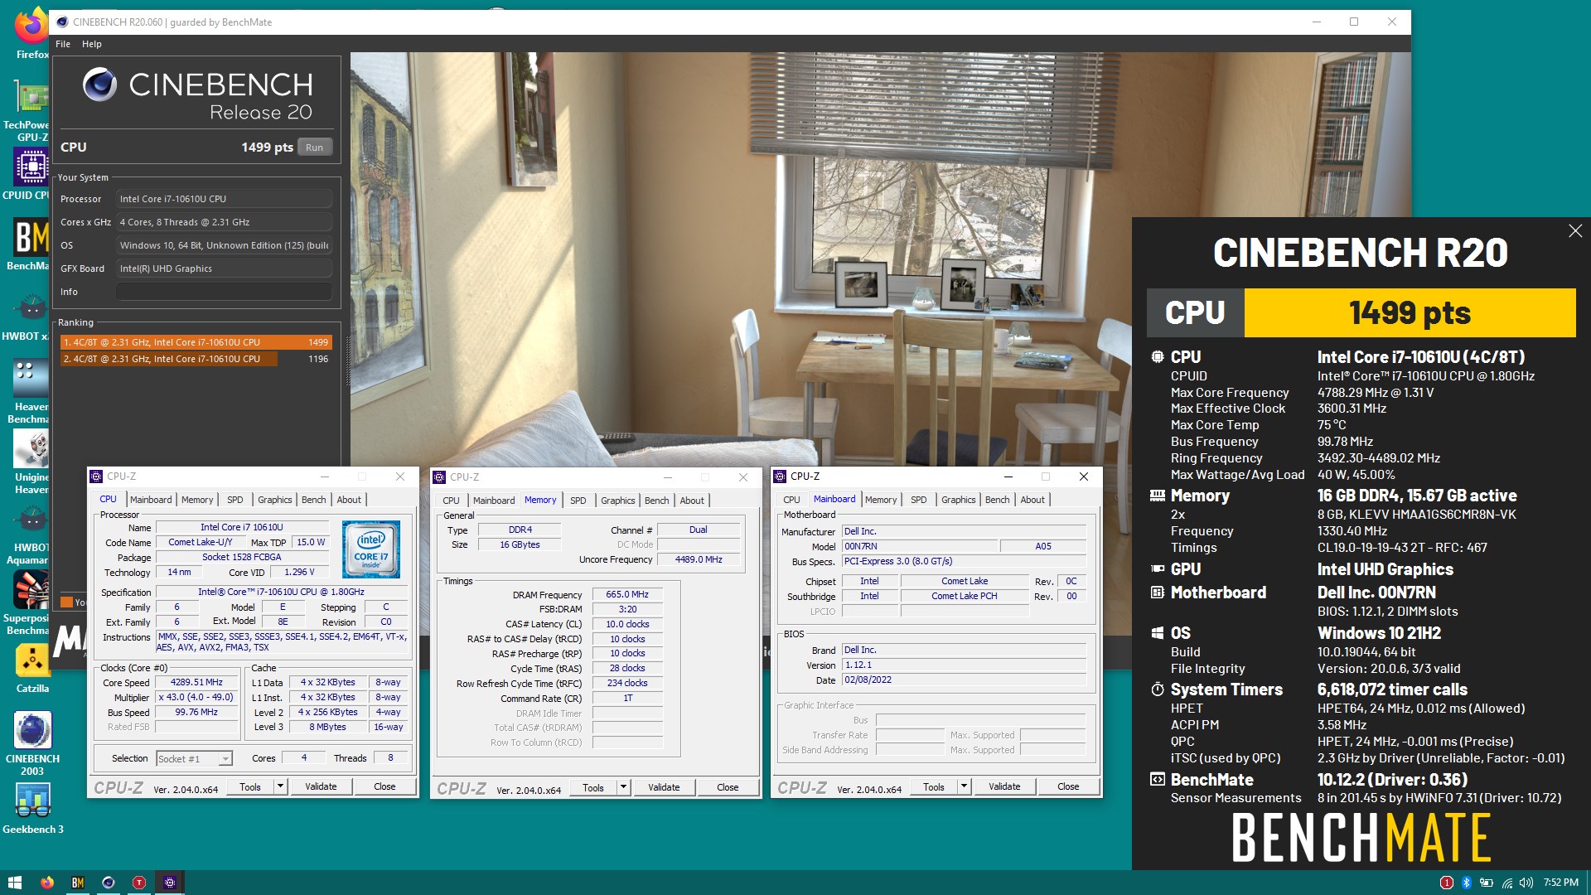Open BenchMate desktop shortcut
Viewport: 1591px width, 895px height.
click(31, 244)
